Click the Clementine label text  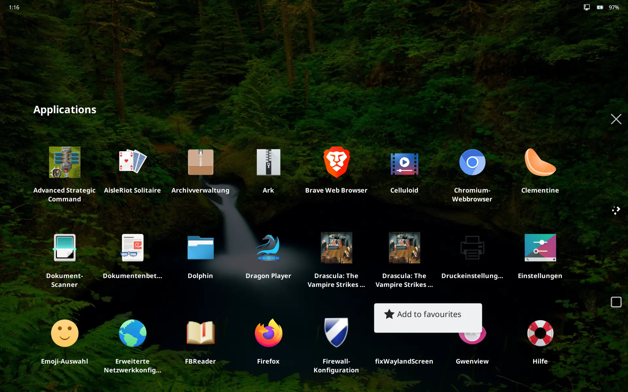540,190
